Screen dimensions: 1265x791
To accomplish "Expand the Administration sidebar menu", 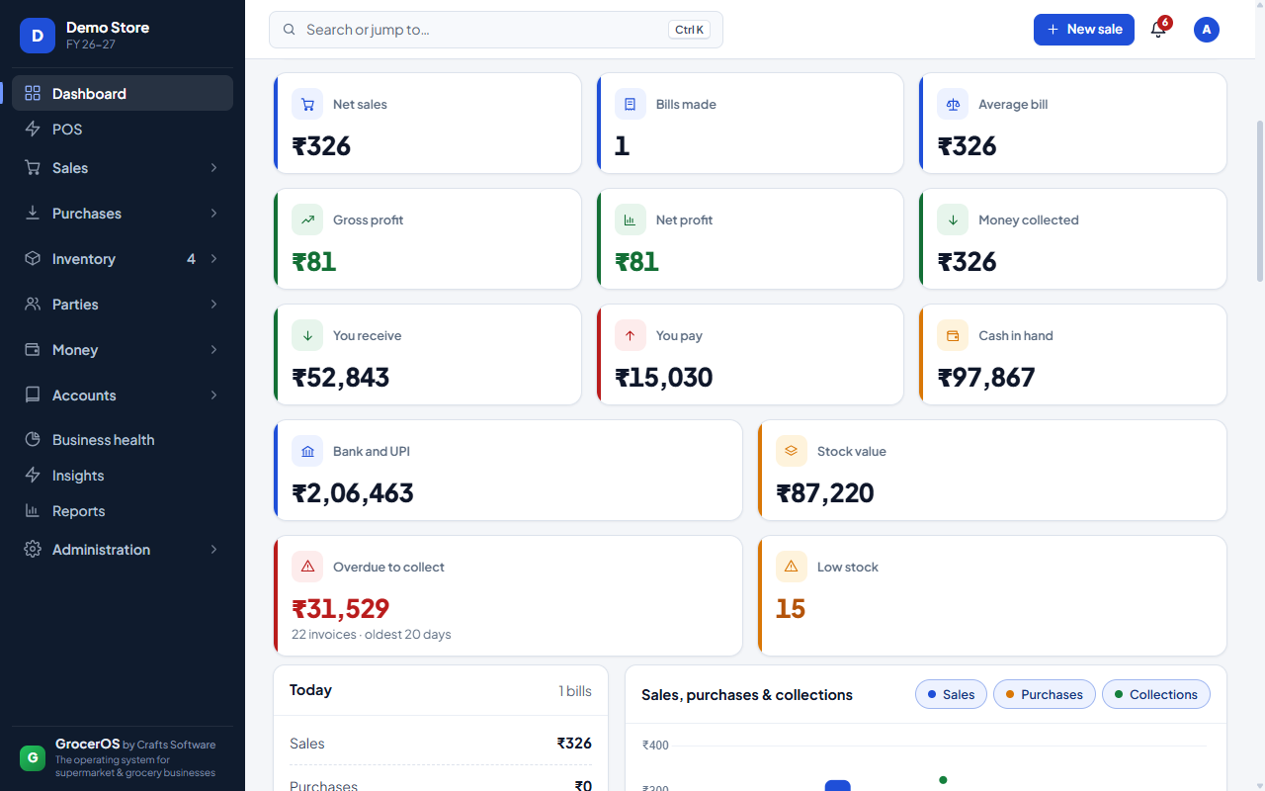I will point(123,550).
